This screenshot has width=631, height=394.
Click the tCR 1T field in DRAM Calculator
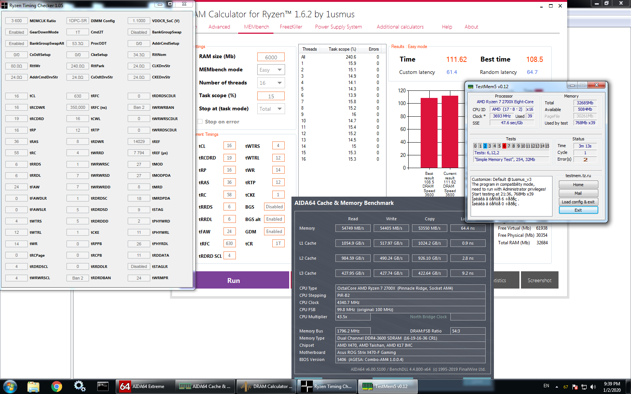tap(278, 243)
